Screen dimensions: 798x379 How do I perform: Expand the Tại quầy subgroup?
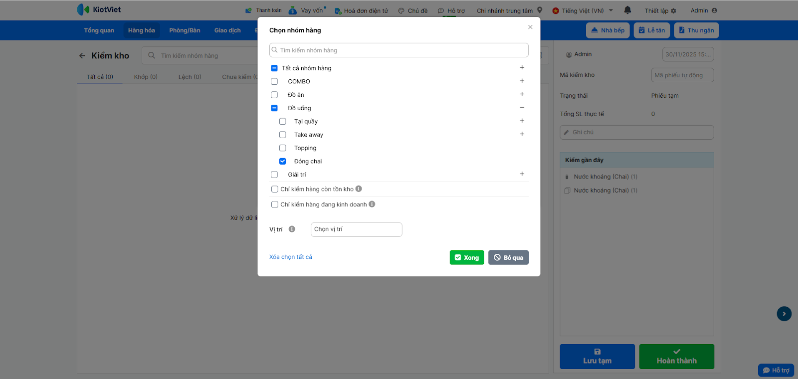(522, 121)
